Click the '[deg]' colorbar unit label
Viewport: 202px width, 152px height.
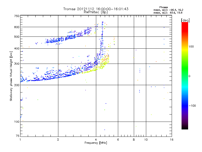coord(185,20)
